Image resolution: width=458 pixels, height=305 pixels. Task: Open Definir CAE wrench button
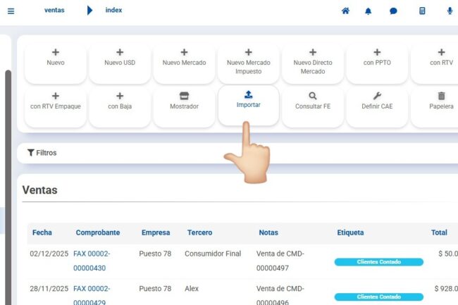377,101
